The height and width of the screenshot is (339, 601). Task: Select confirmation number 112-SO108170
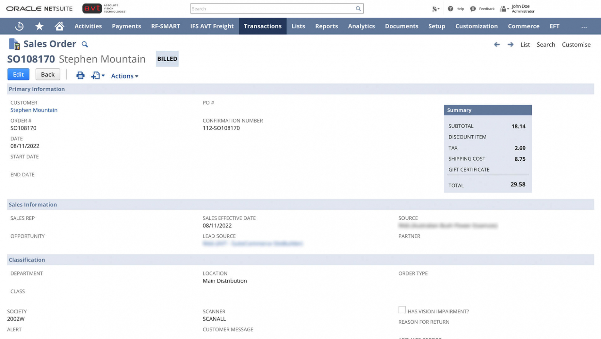pos(221,128)
